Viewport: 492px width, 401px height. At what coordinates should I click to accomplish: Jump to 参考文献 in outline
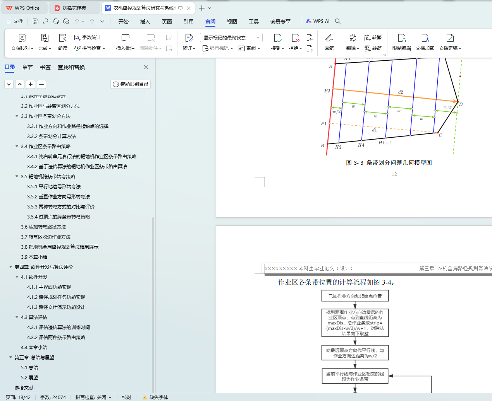24,387
